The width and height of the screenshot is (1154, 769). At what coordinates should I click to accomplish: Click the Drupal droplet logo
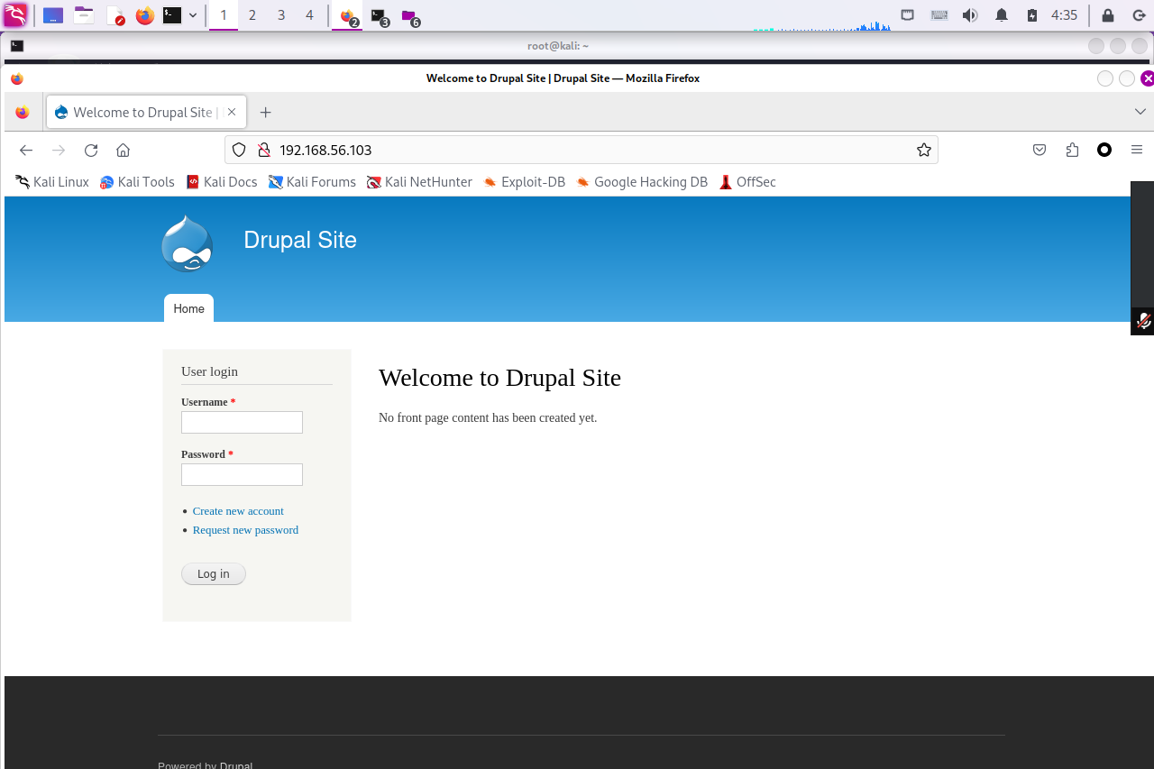188,243
